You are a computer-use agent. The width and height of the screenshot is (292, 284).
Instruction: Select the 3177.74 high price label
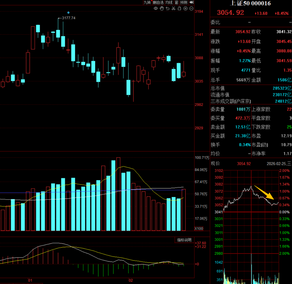click(69, 18)
